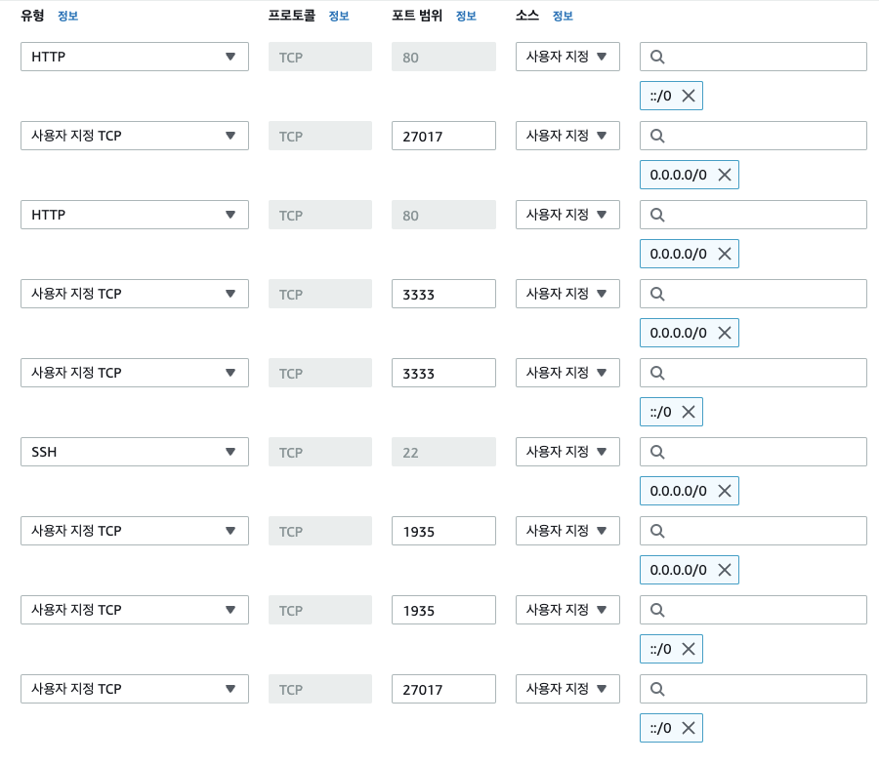Remove 0.0.0.0/0 chip from SSH rule

click(x=725, y=491)
